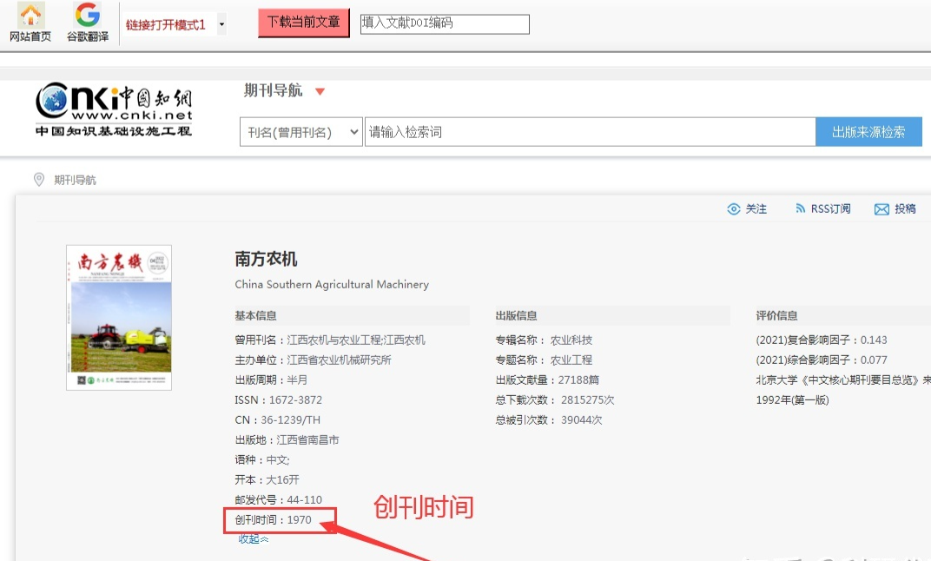Select the CN：36-1239/TH line
The image size is (931, 561).
[x=277, y=420]
